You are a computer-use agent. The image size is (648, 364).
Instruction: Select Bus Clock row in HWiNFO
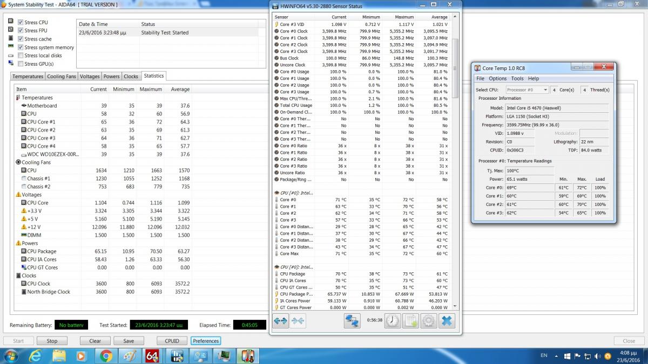(361, 58)
